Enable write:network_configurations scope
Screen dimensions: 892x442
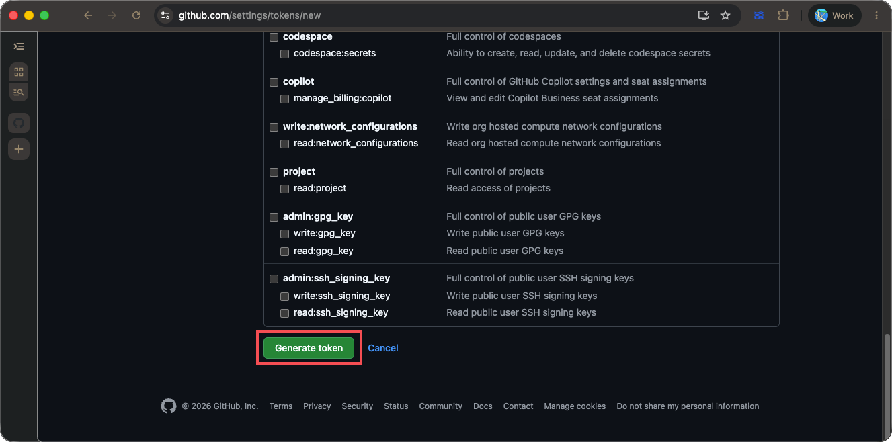tap(274, 127)
